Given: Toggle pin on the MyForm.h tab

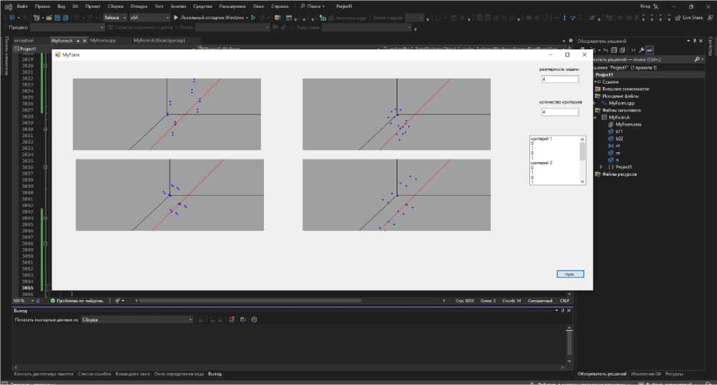Looking at the screenshot, I should tap(77, 41).
